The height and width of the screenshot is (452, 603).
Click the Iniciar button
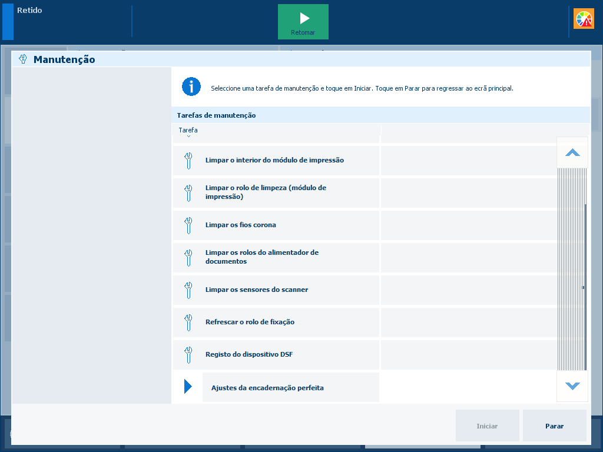[487, 426]
